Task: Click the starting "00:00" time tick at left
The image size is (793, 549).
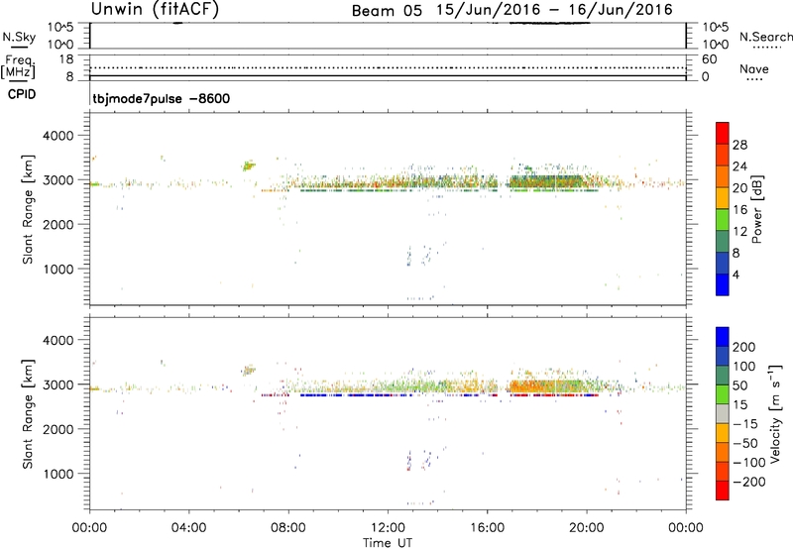Action: (89, 528)
